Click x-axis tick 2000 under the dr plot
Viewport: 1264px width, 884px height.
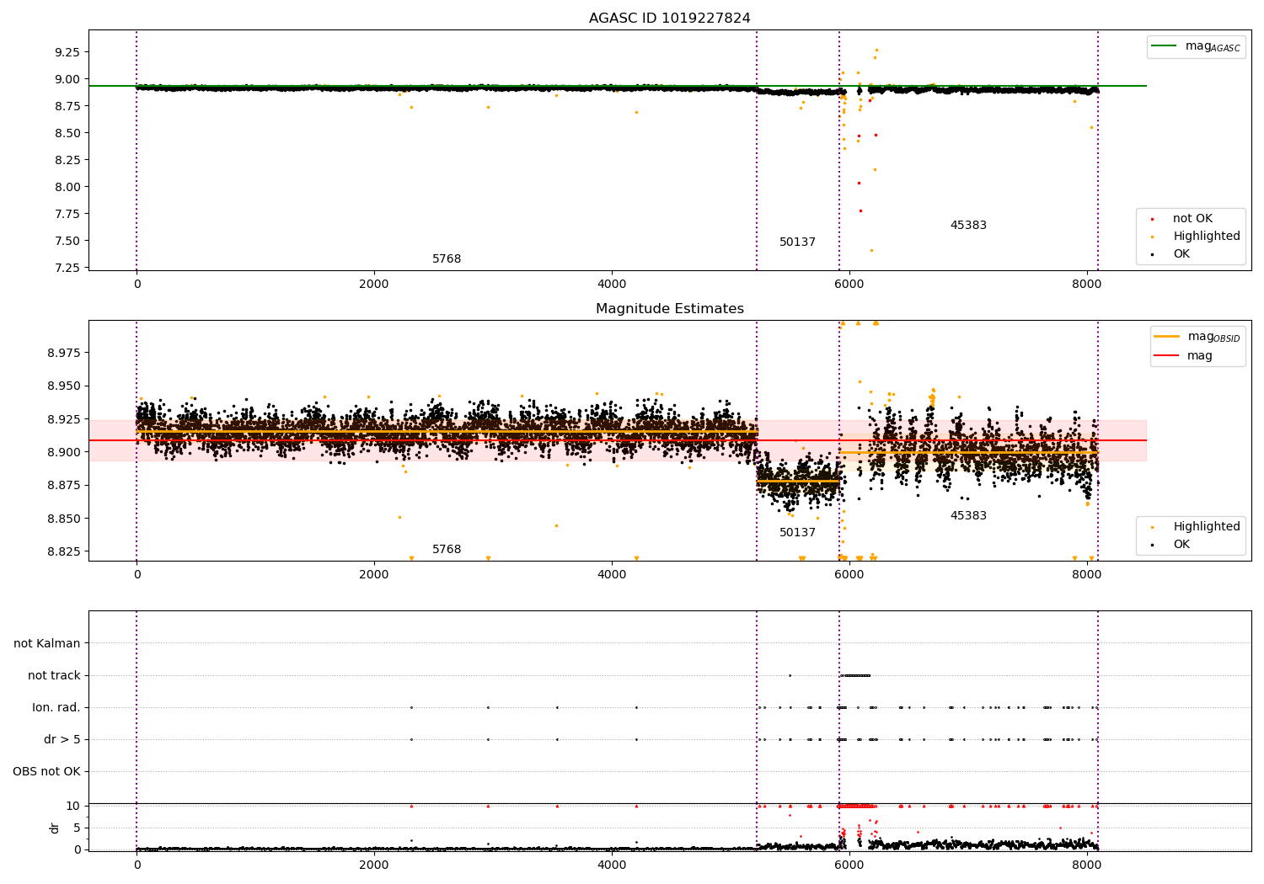tap(374, 865)
